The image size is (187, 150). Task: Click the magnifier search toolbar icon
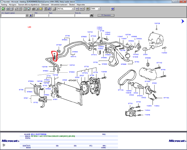[17, 9]
